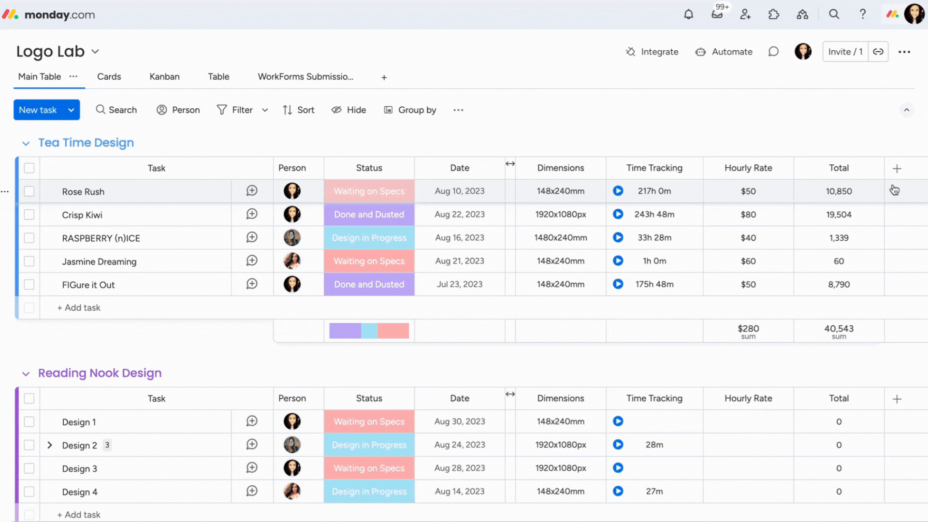Image resolution: width=928 pixels, height=522 pixels.
Task: Copy board link icon next to Invite
Action: [878, 52]
